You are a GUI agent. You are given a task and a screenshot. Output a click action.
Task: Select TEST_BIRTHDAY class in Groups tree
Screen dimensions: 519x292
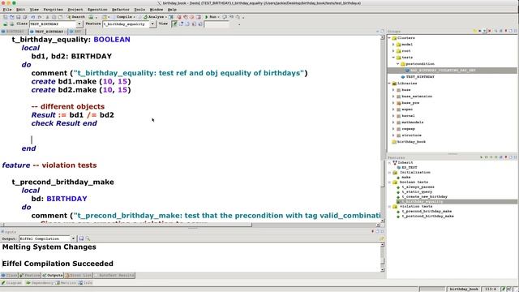[x=420, y=77]
